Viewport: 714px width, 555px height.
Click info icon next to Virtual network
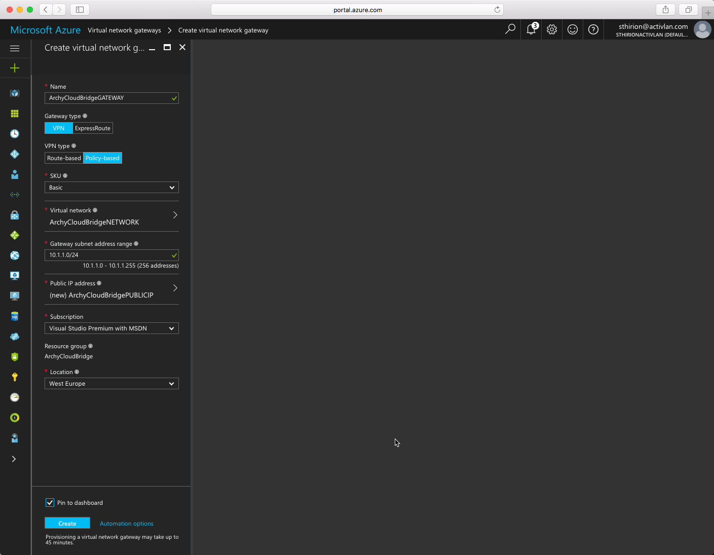point(95,210)
